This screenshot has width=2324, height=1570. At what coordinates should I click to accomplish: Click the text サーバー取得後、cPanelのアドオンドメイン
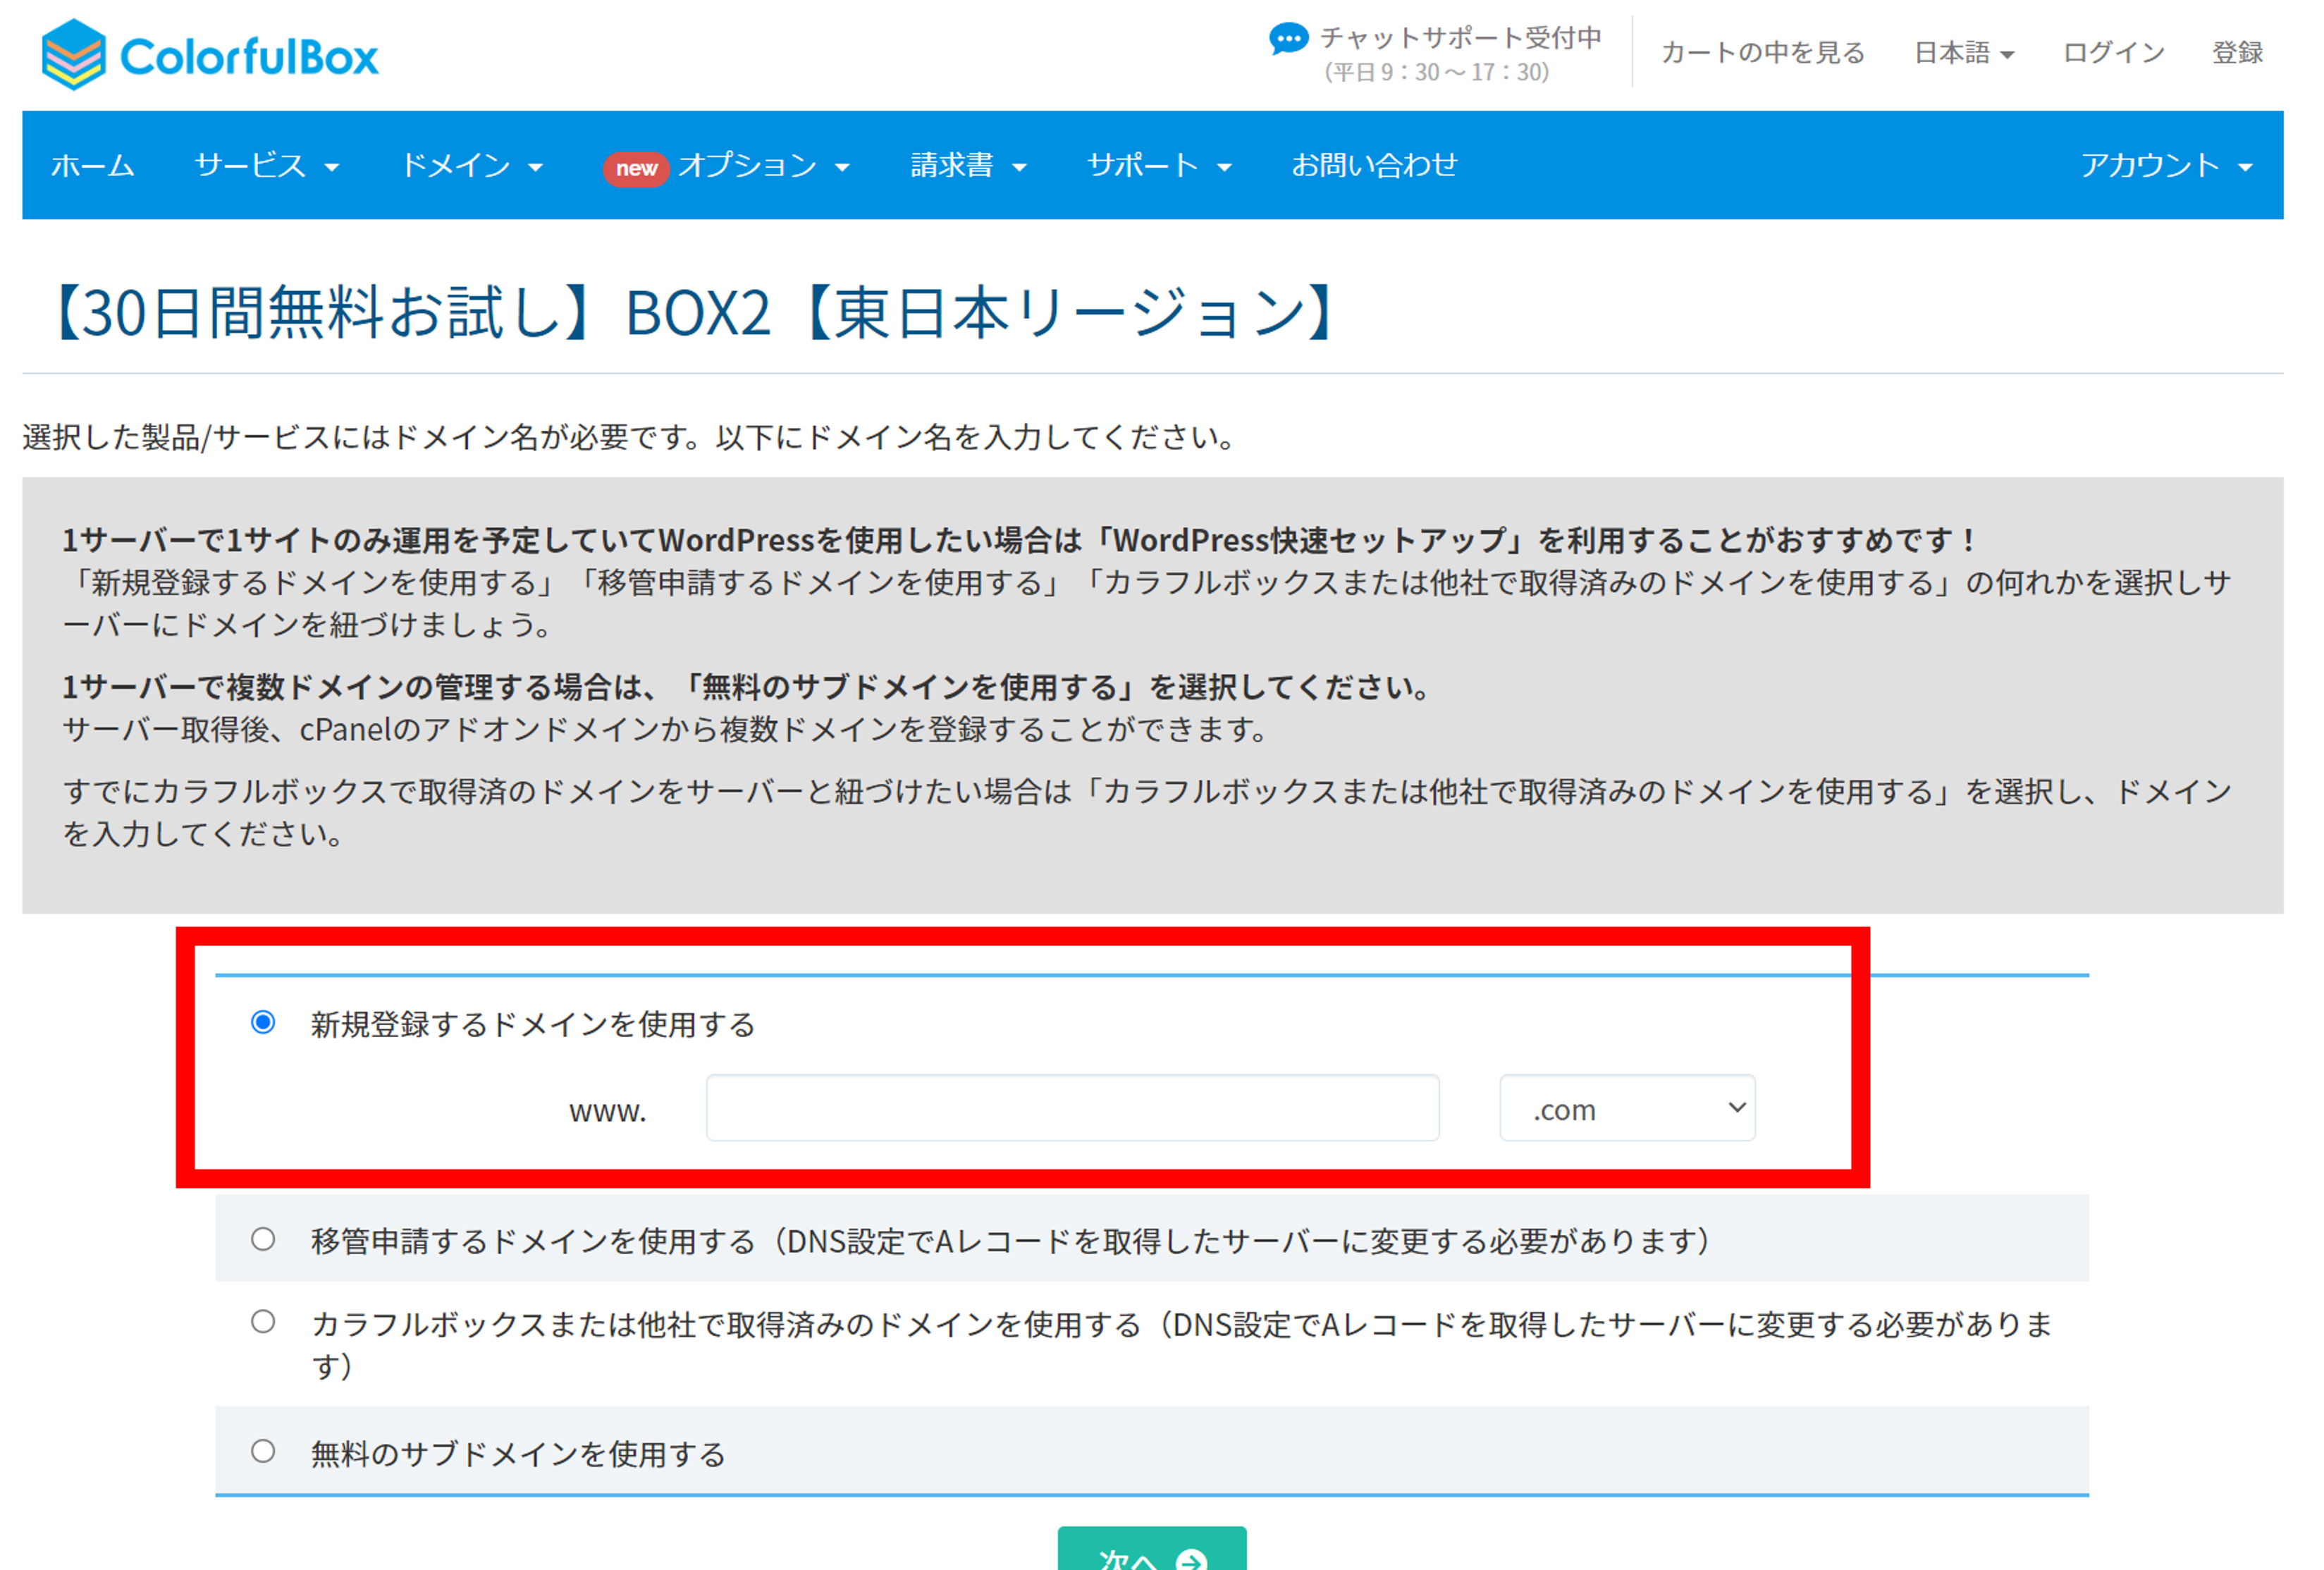coord(664,730)
